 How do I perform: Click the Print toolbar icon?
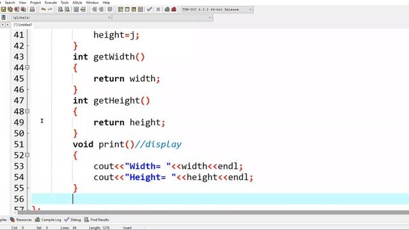point(32,10)
